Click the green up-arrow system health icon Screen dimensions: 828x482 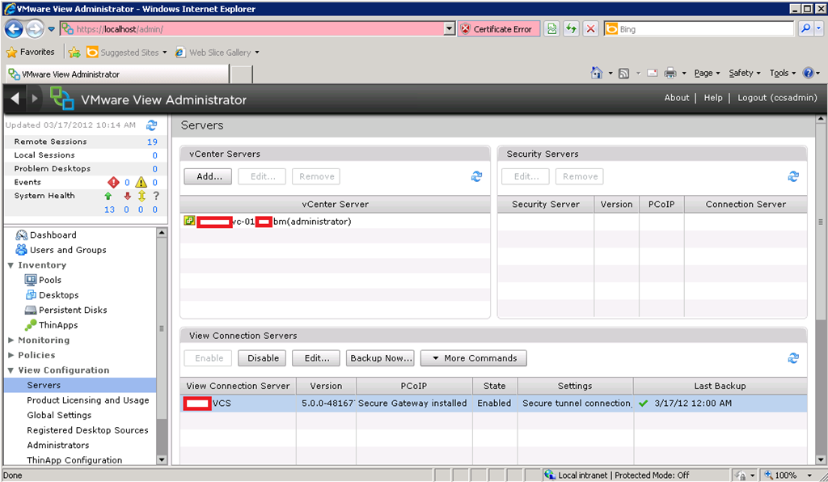pos(108,196)
